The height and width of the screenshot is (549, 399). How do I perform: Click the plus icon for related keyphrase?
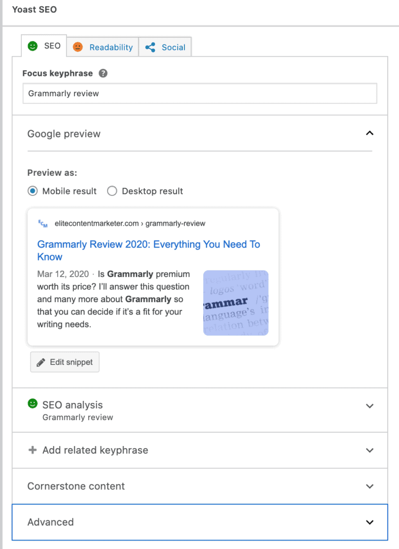point(32,450)
